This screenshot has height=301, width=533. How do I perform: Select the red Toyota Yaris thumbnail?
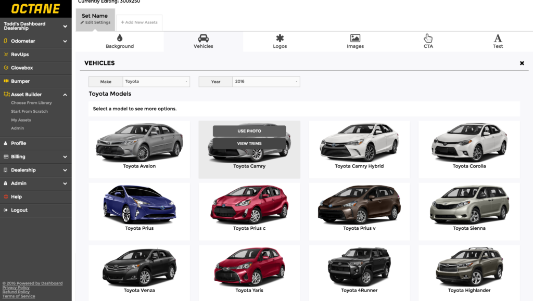coord(249,273)
